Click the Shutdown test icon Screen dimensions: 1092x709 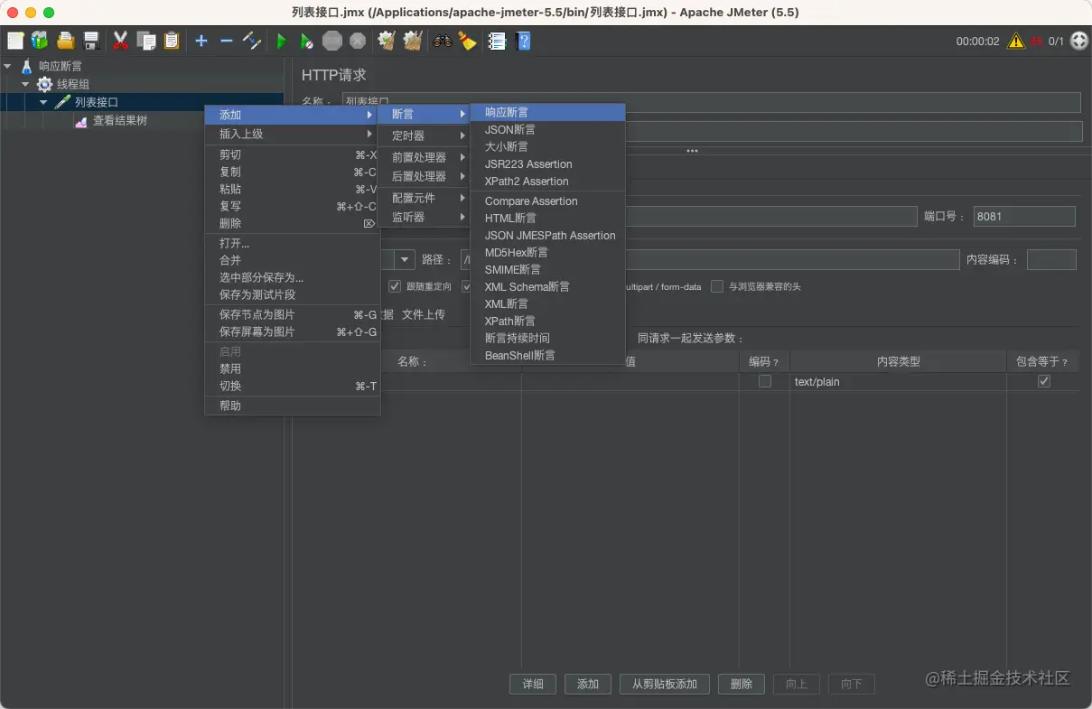click(x=358, y=41)
